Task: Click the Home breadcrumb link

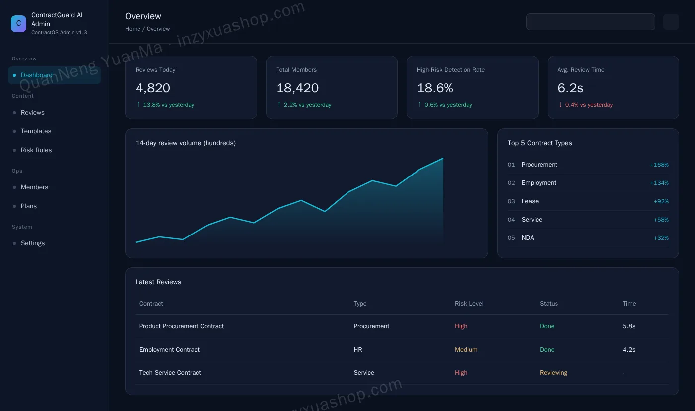Action: pyautogui.click(x=133, y=29)
